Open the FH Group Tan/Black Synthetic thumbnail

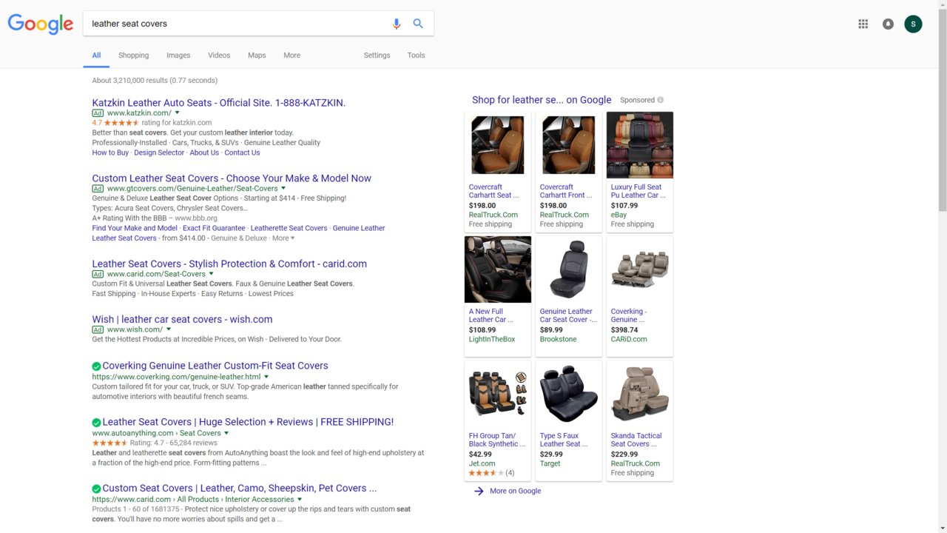(498, 394)
